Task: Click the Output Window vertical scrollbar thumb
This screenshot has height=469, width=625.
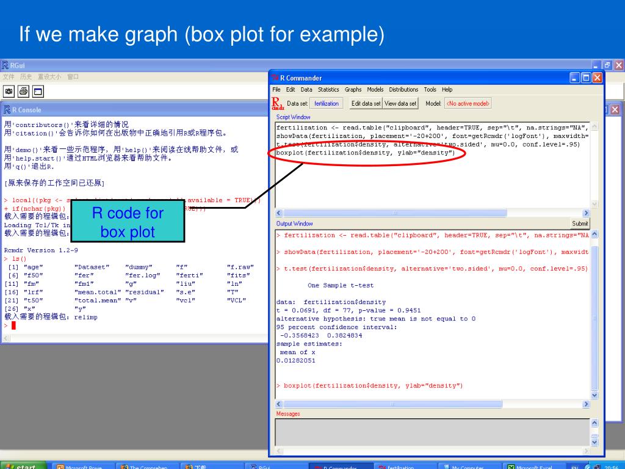Action: pos(594,318)
